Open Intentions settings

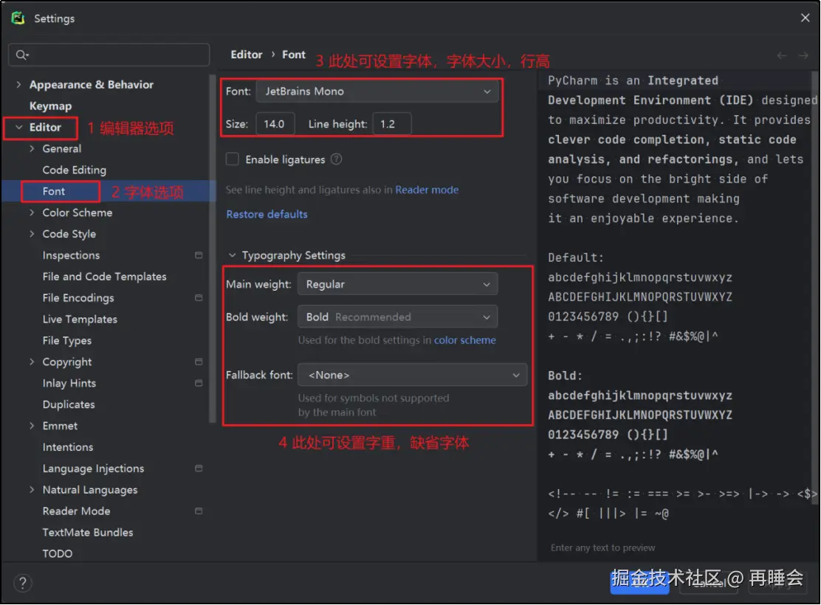pos(68,447)
